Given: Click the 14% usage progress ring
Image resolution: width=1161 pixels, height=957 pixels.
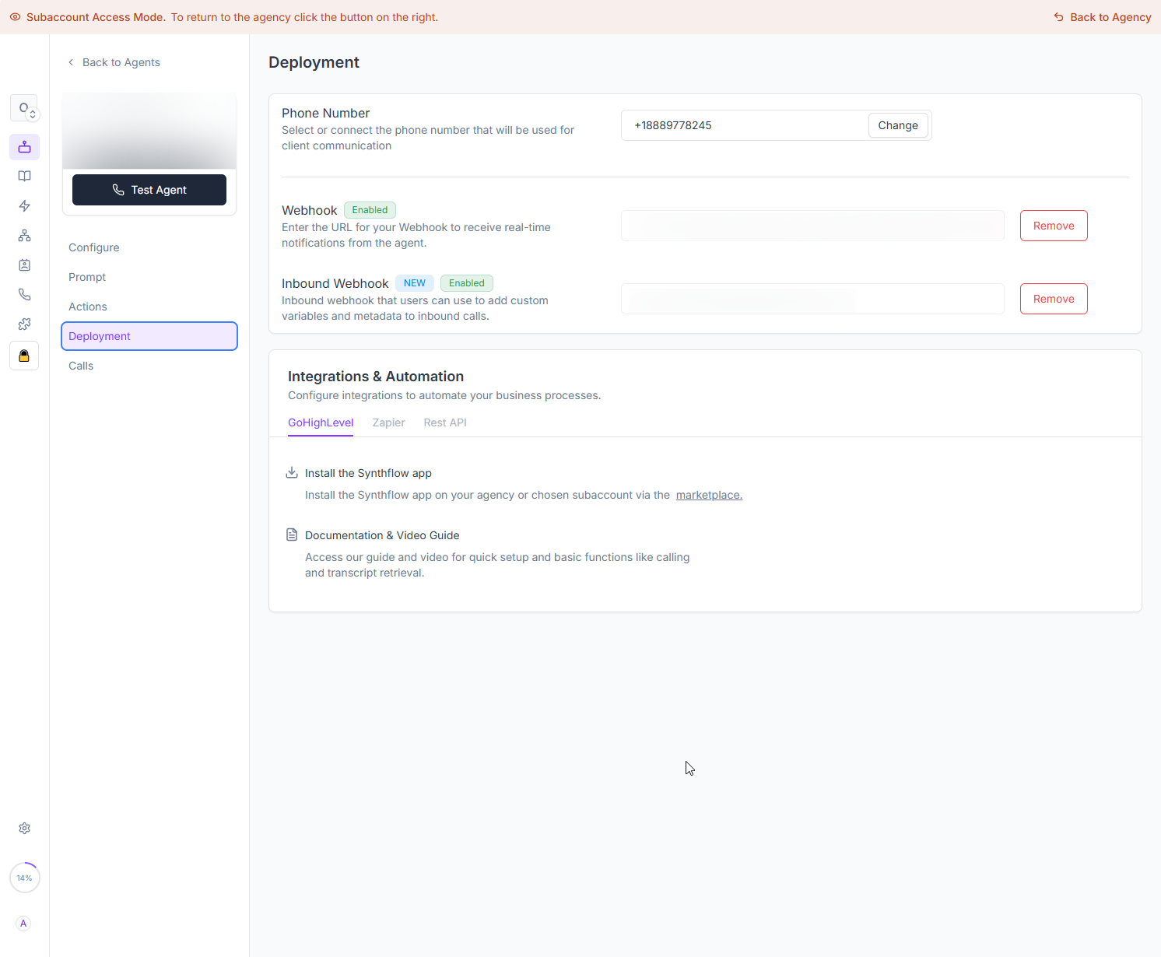Looking at the screenshot, I should (x=25, y=878).
